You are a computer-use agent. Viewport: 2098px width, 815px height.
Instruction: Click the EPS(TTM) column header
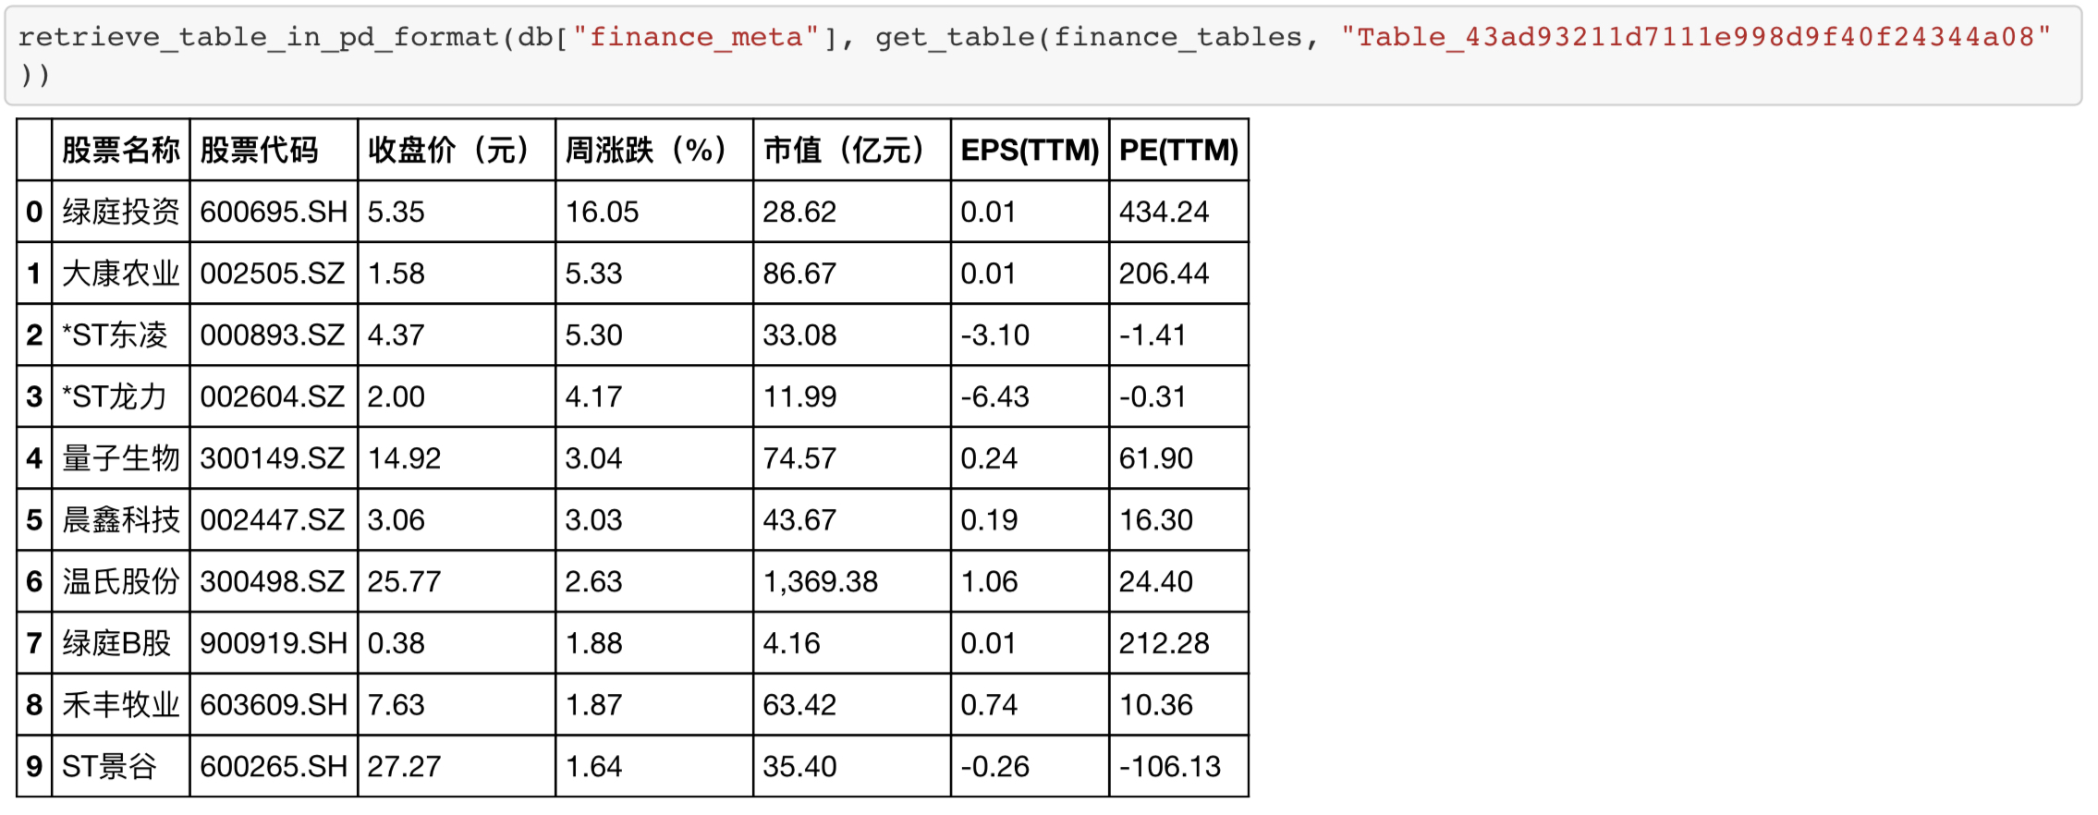1030,150
